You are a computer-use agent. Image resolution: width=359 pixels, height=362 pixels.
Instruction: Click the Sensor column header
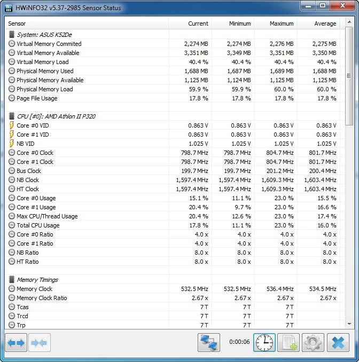pyautogui.click(x=87, y=23)
